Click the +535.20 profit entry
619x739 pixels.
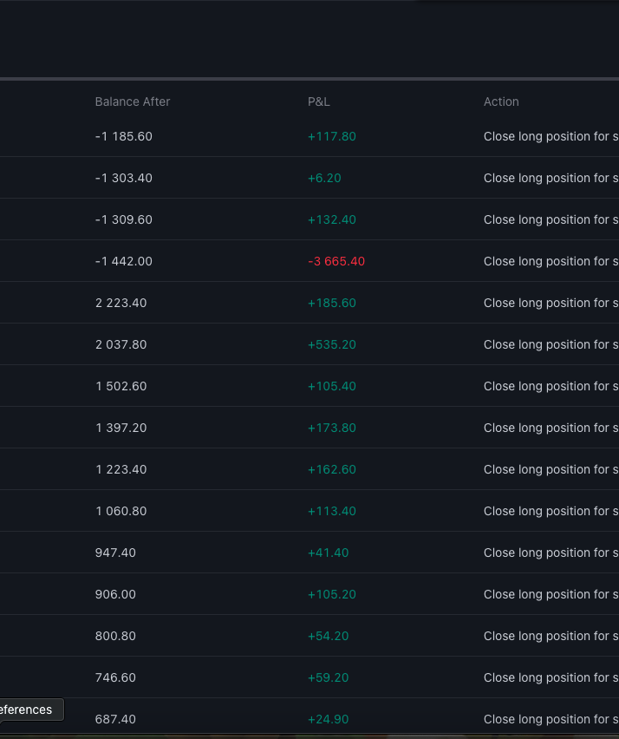click(x=331, y=344)
